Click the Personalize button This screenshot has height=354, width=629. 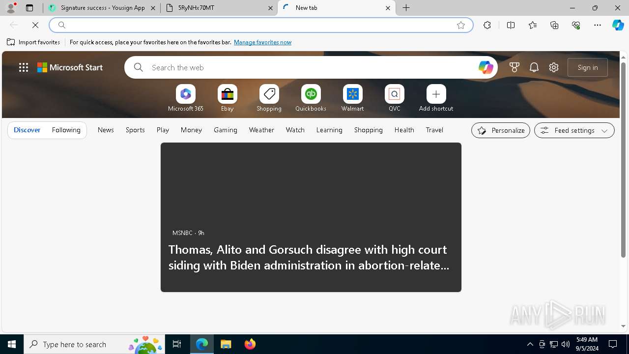(501, 130)
